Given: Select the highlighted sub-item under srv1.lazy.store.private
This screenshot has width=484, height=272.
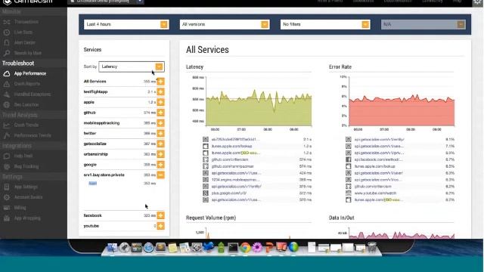Looking at the screenshot, I should [x=92, y=183].
